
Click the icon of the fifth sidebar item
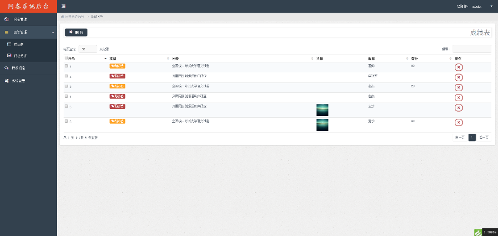pos(6,68)
